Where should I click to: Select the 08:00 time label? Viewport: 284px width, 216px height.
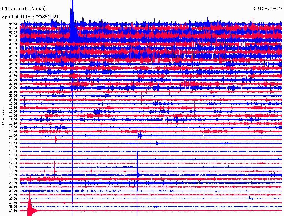pyautogui.click(x=13, y=88)
